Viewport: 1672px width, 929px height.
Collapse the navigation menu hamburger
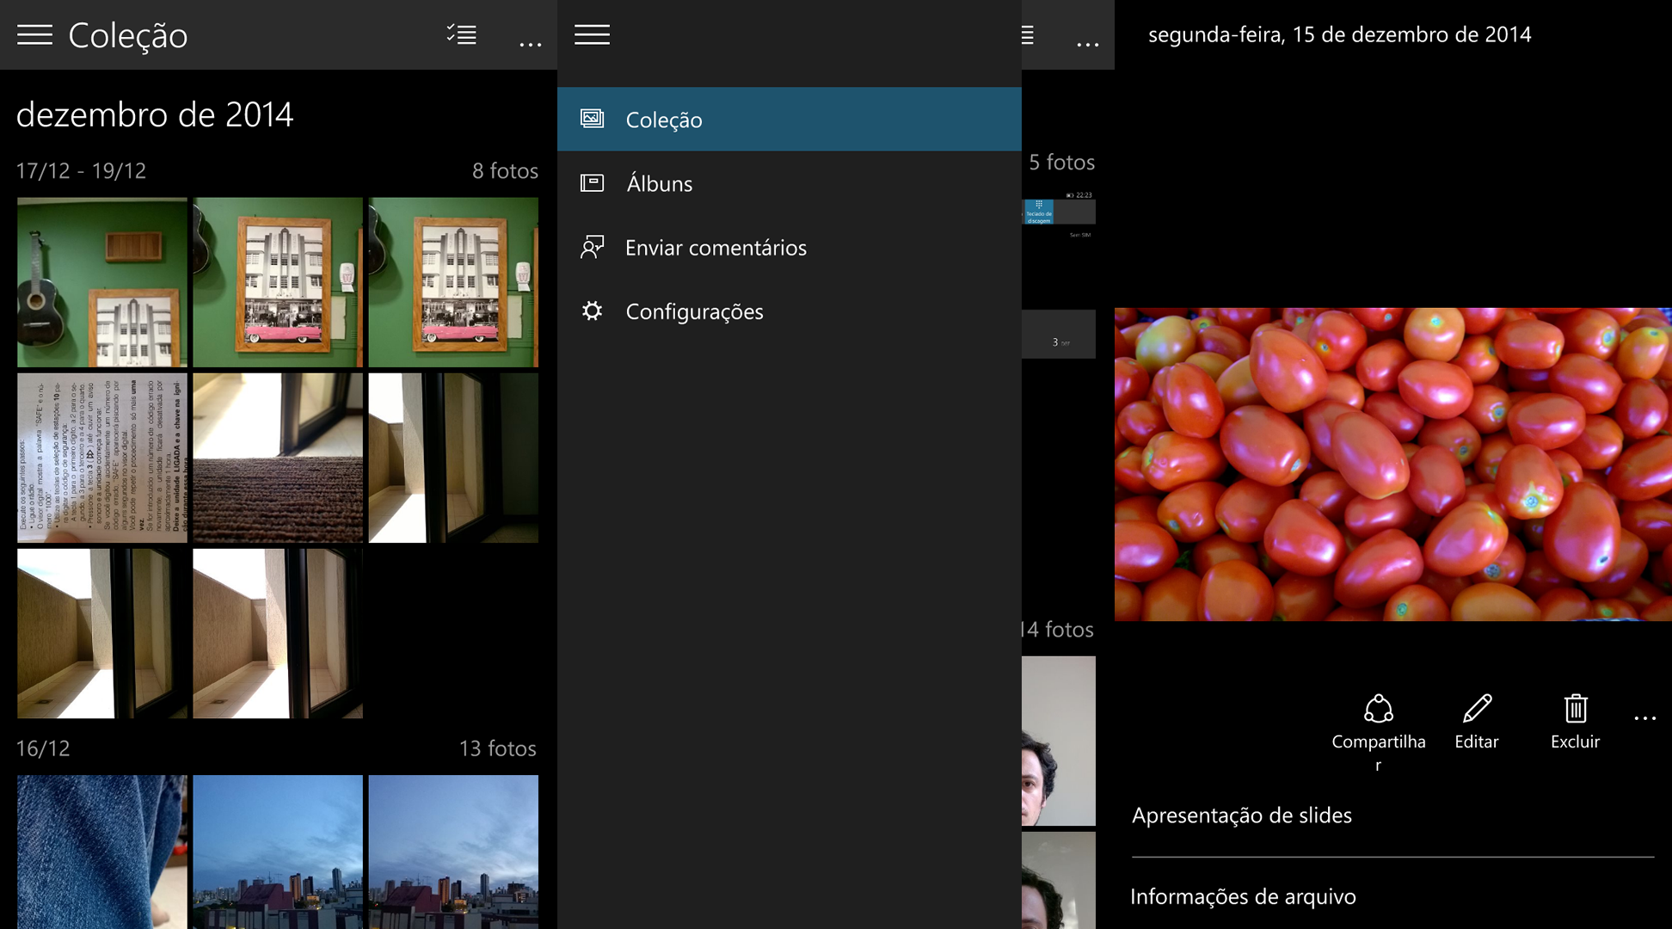point(592,34)
